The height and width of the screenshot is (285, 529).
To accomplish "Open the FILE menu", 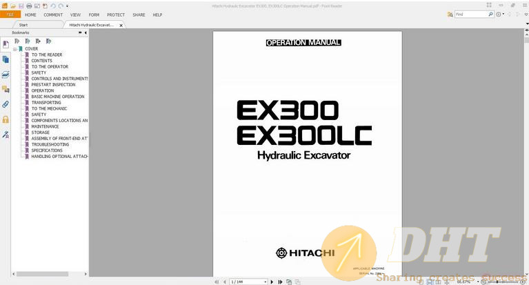I will click(x=10, y=14).
